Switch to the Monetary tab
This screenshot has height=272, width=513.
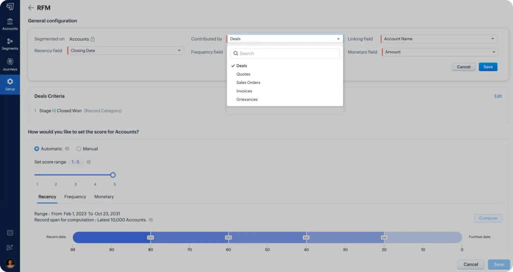104,197
